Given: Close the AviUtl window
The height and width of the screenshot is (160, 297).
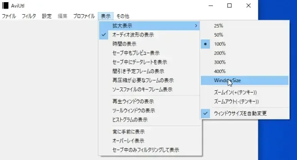Looking at the screenshot, I should [x=248, y=6].
